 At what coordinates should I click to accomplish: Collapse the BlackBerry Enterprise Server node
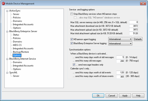coord(7,32)
